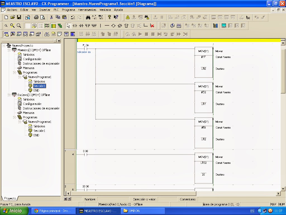This screenshot has height=215, width=286.
Task: Collapse the Maestro[CQM1H] Offline node
Action: click(x=9, y=50)
